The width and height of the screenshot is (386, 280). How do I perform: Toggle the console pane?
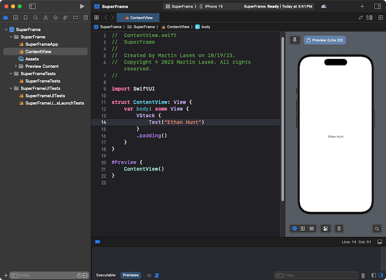(381, 275)
